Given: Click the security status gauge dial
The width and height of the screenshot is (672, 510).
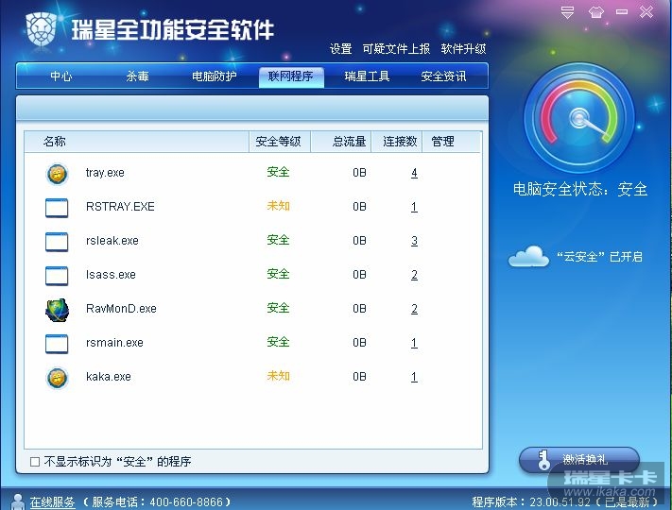Looking at the screenshot, I should click(x=579, y=118).
